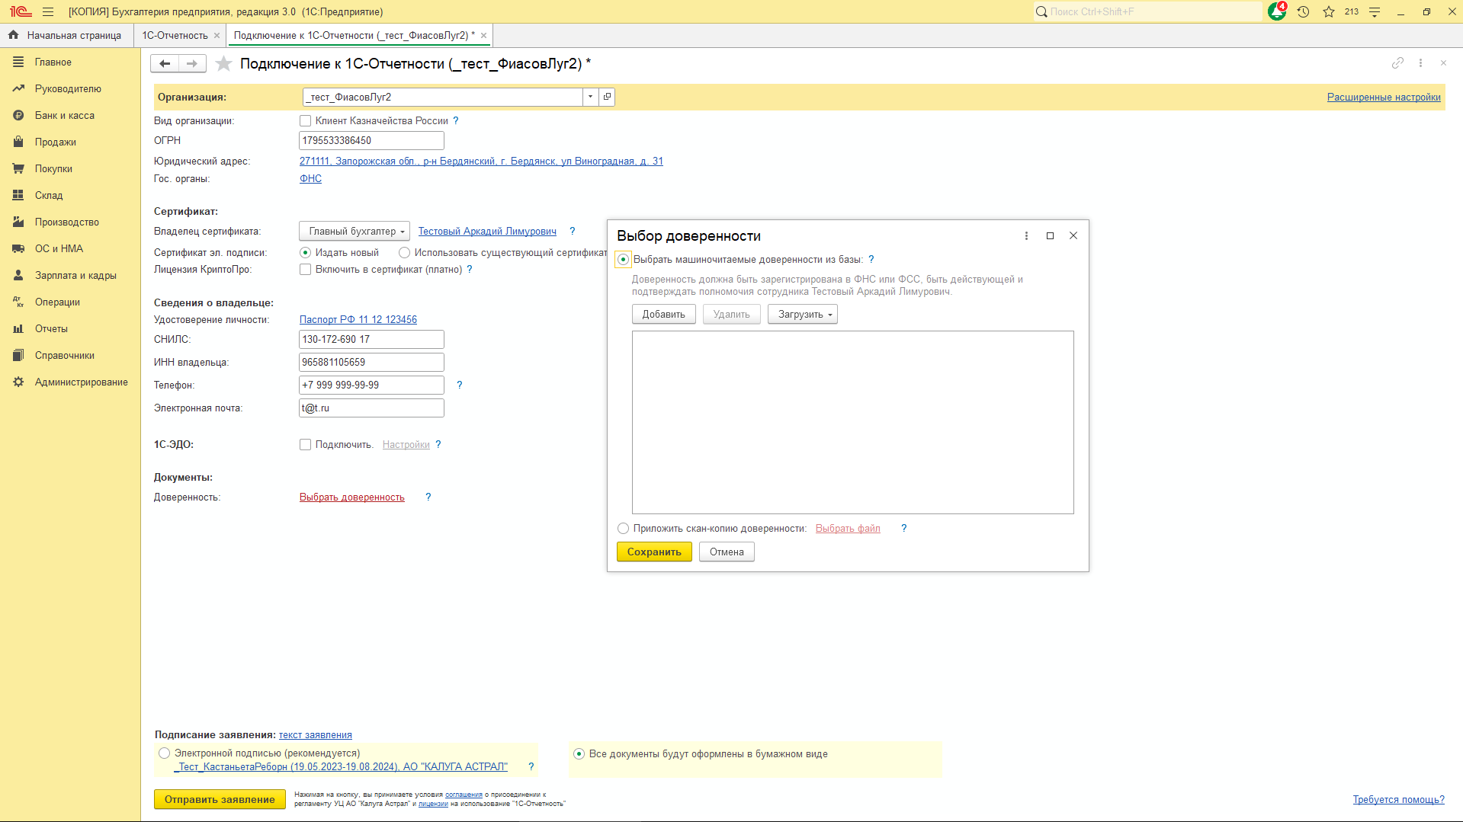Click Добавить button in dialog
1463x822 pixels.
pyautogui.click(x=663, y=314)
